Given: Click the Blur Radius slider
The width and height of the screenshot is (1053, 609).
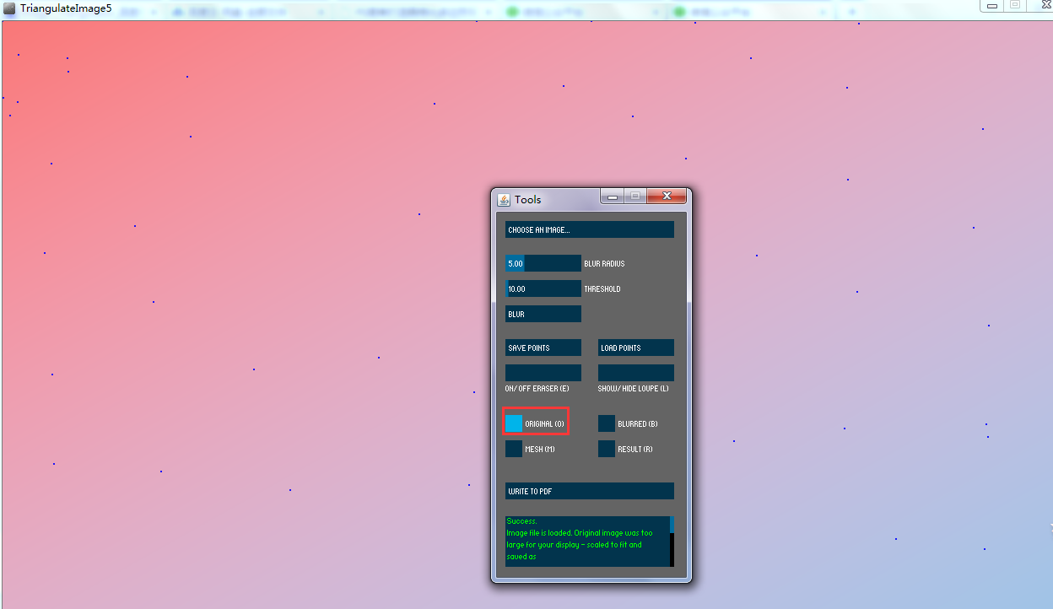Looking at the screenshot, I should pos(543,263).
